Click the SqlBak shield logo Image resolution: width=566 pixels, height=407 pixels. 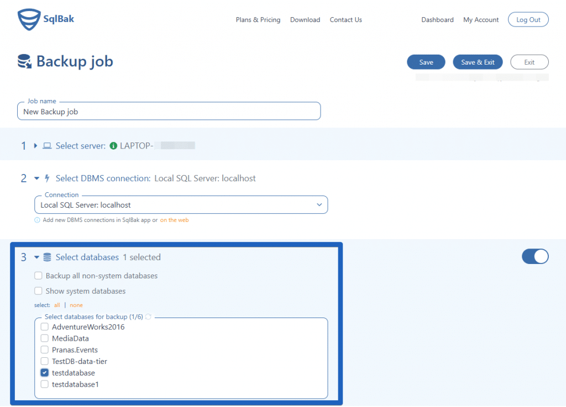[x=29, y=19]
